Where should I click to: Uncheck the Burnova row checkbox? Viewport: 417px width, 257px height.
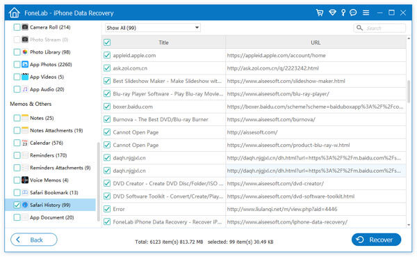(107, 119)
